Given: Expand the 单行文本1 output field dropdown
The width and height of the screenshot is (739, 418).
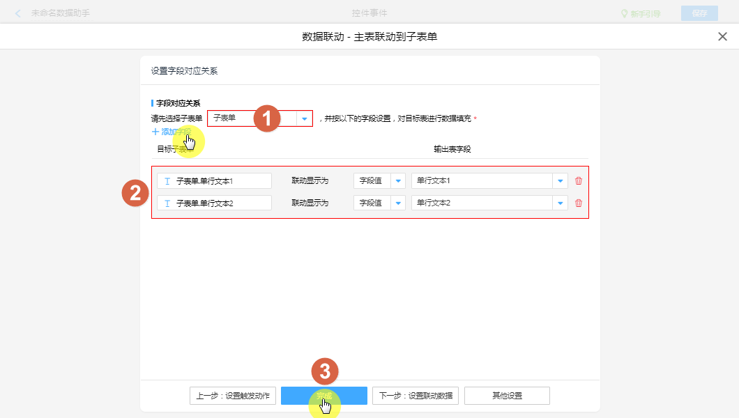Looking at the screenshot, I should 560,181.
